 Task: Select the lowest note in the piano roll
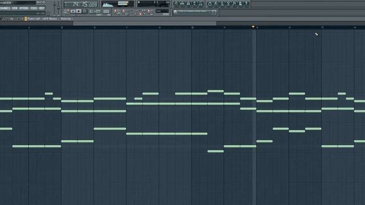click(216, 151)
